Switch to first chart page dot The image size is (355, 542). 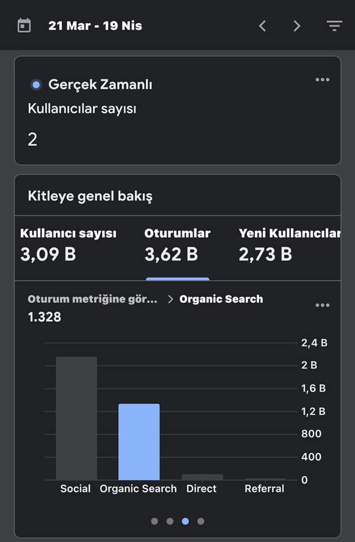(x=155, y=521)
